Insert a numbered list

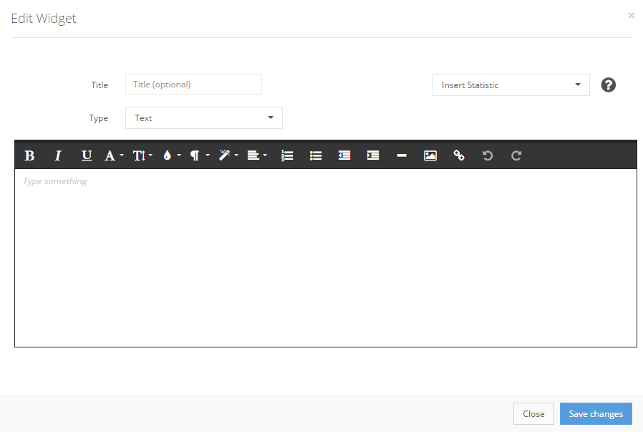(287, 155)
